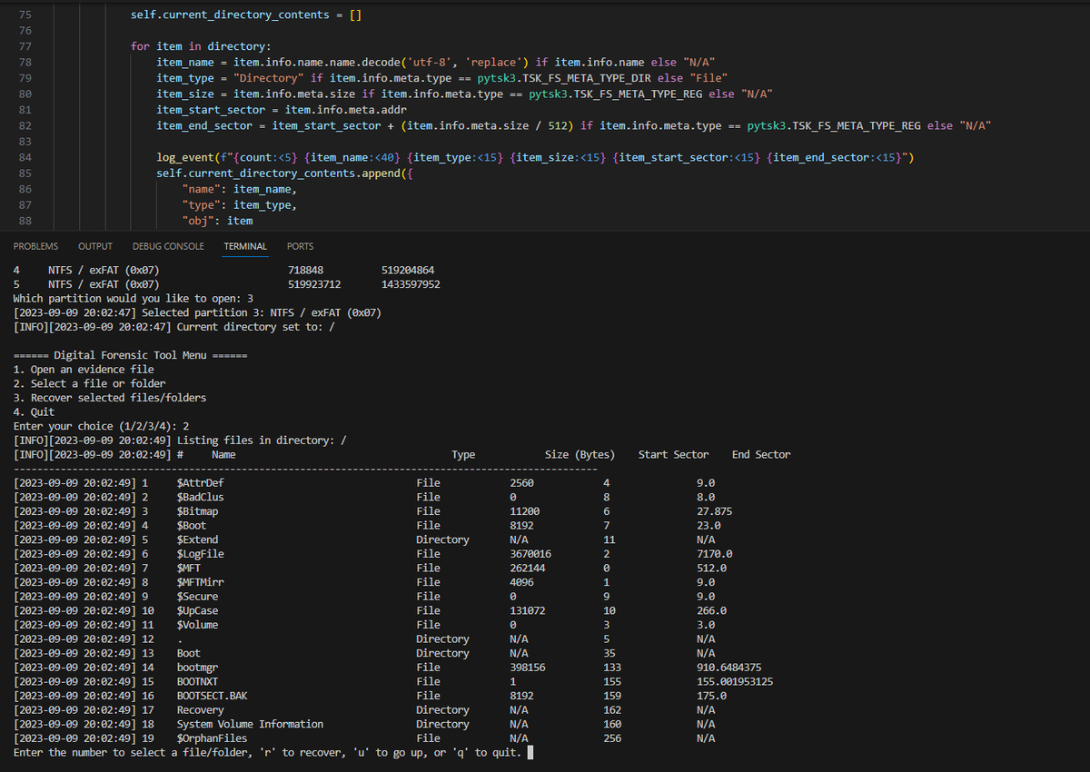The width and height of the screenshot is (1090, 772).
Task: Place cursor on 'for item in directory:' line
Action: [x=201, y=46]
